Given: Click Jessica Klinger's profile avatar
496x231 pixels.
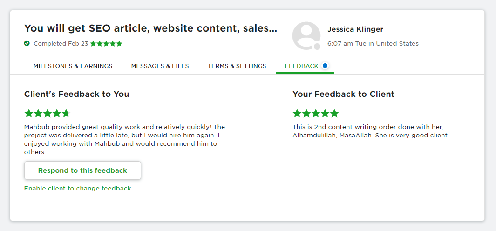Looking at the screenshot, I should (x=306, y=36).
